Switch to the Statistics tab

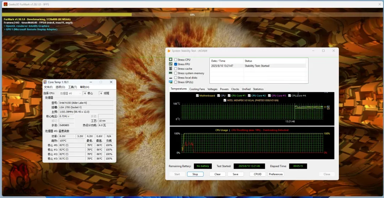[x=258, y=89]
